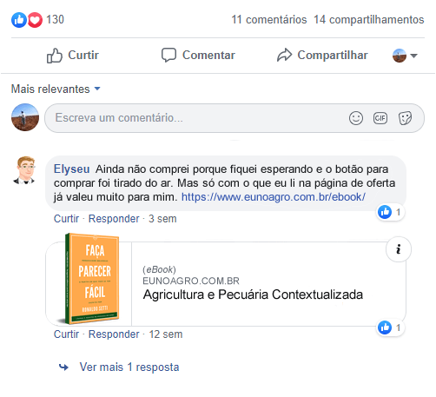Open the eunoagro.com.br/ebook link
The width and height of the screenshot is (436, 397).
[274, 197]
